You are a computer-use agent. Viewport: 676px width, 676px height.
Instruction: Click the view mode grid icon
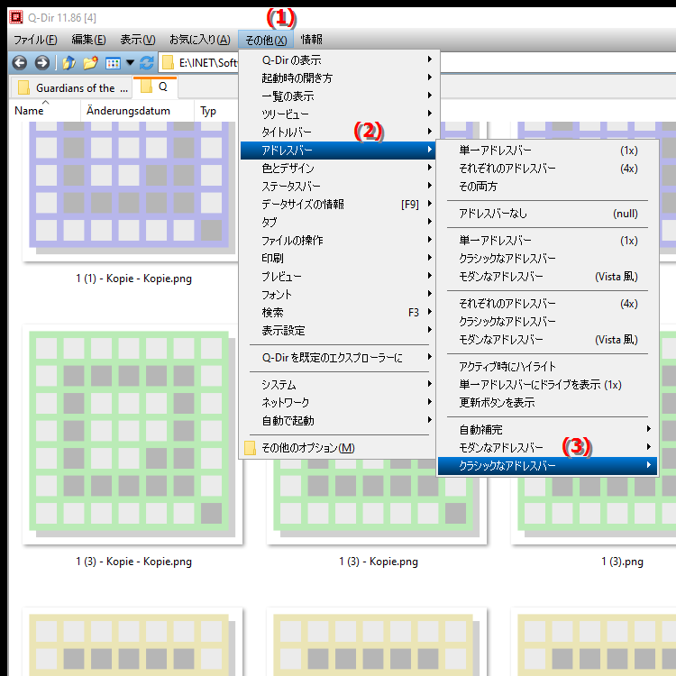113,63
